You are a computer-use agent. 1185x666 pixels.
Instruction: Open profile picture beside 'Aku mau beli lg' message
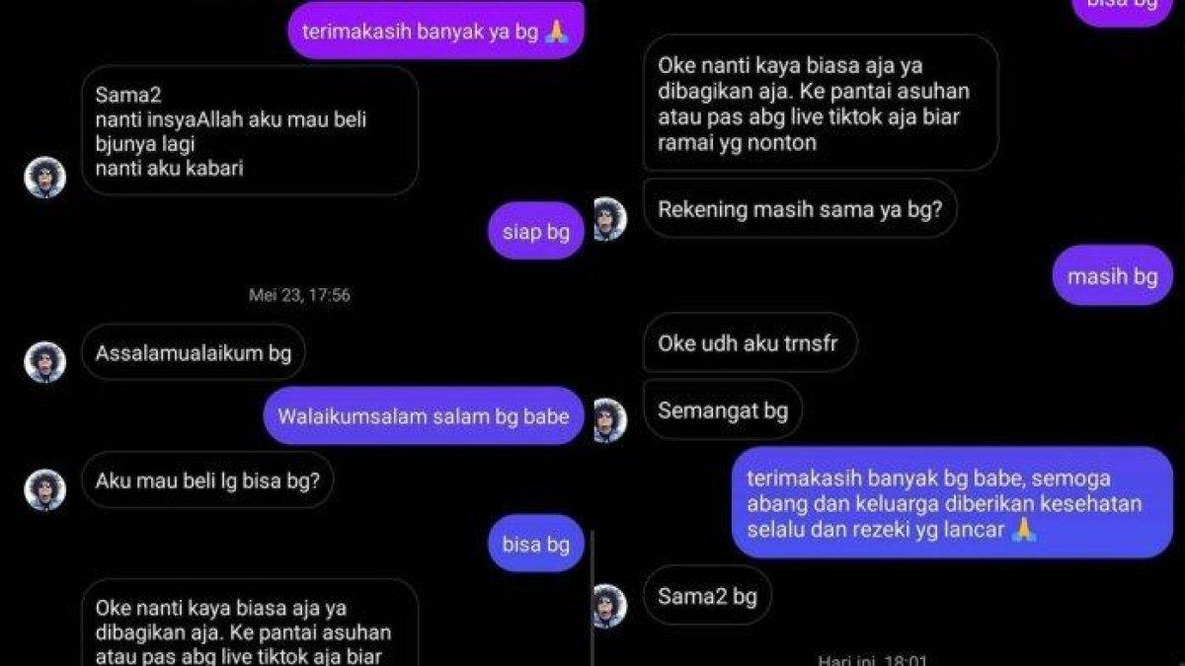coord(44,489)
